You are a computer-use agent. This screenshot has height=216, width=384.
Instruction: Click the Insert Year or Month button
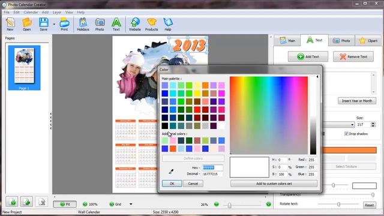(357, 101)
